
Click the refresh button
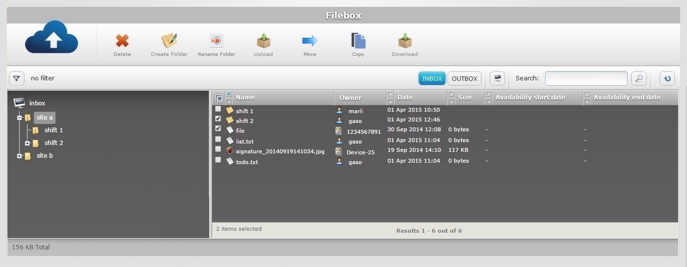tap(667, 78)
